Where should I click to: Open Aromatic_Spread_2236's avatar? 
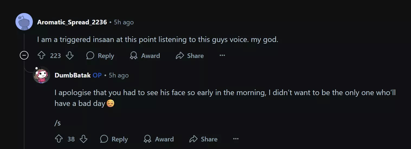click(x=24, y=22)
